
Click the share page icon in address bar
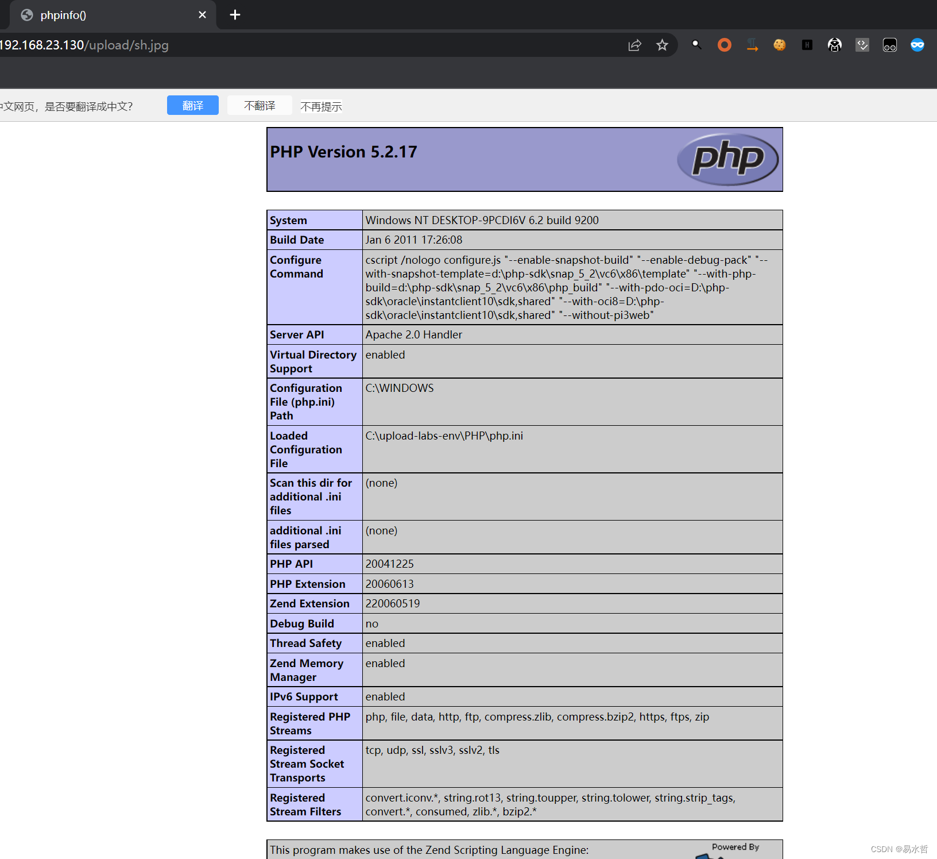pos(634,45)
